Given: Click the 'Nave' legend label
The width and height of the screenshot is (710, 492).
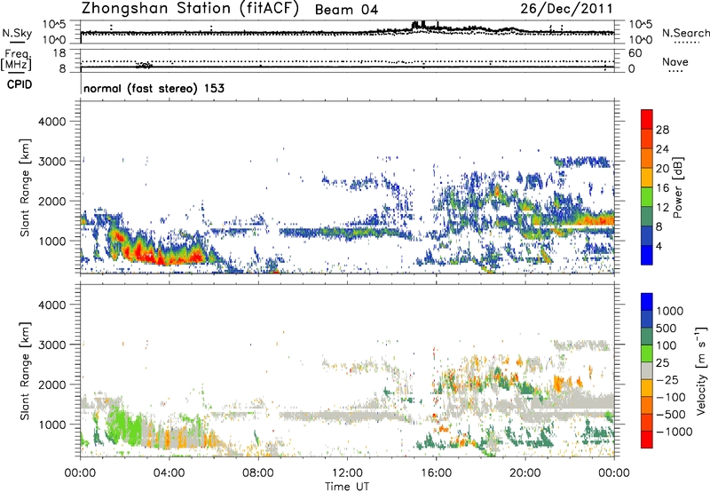Looking at the screenshot, I should click(x=675, y=61).
